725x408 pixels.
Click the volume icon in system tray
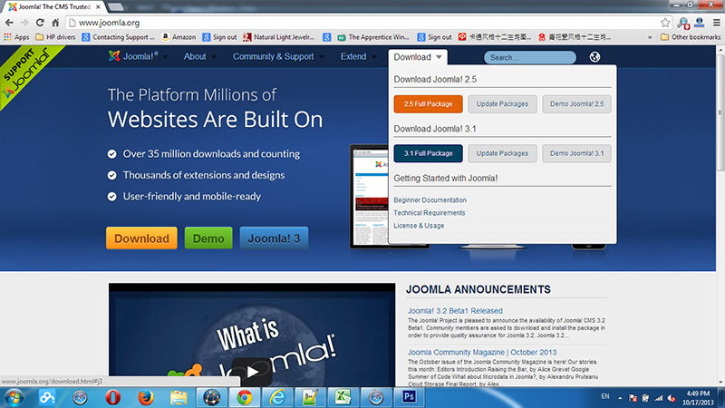(672, 398)
